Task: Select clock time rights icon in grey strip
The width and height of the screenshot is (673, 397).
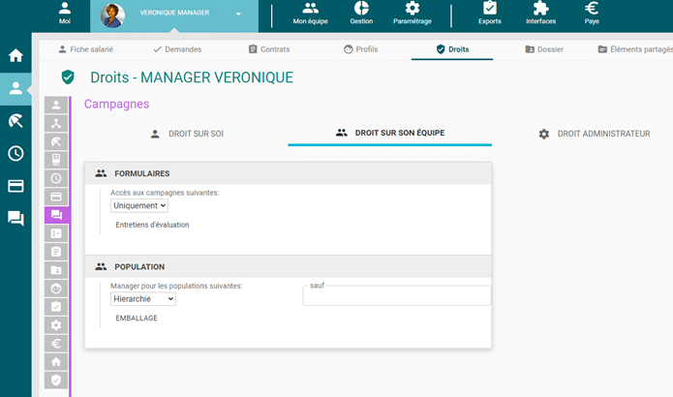Action: pos(56,178)
